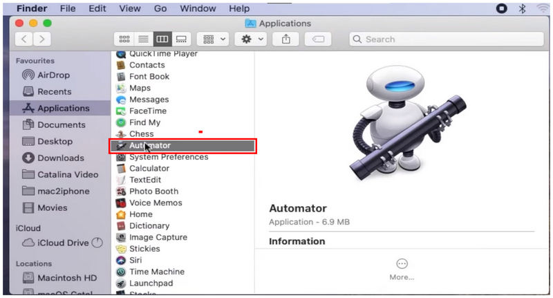Viewport: 553px width, 298px height.
Task: Click the Applications folder title icon
Action: pos(250,24)
